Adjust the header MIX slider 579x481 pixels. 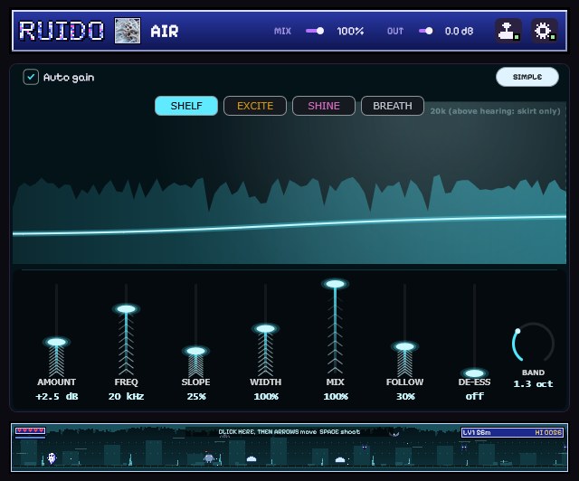point(315,31)
